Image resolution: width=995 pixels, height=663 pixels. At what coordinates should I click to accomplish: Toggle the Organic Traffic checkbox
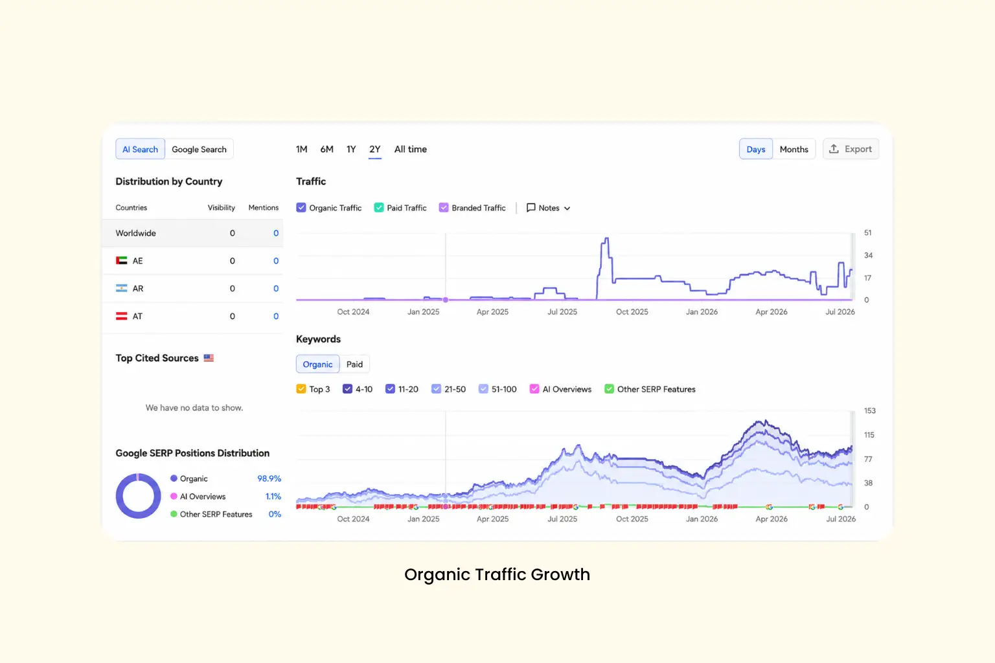(x=301, y=208)
